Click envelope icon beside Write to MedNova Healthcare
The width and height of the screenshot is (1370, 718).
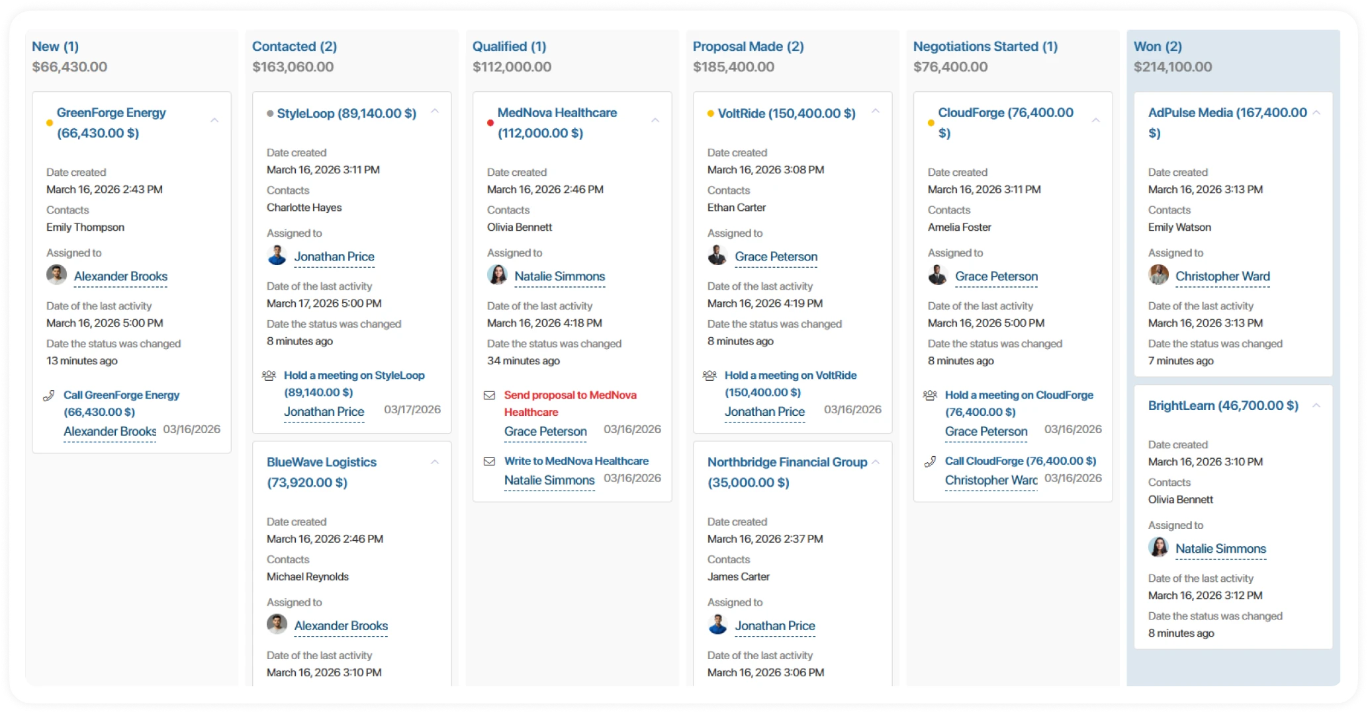(489, 461)
